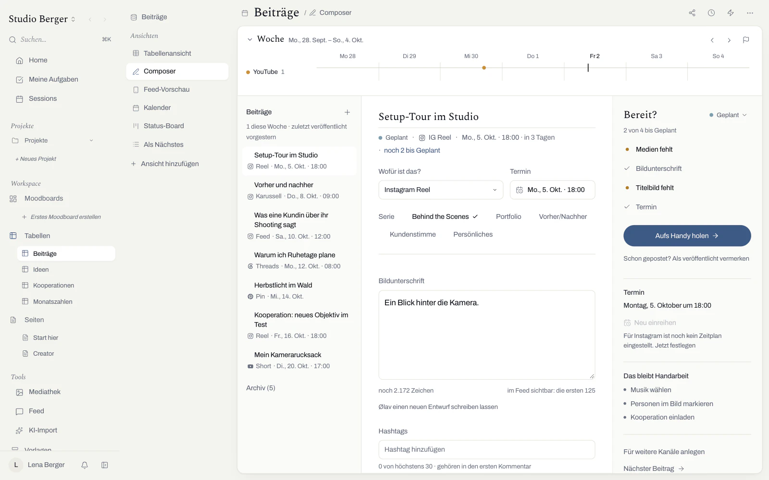Open the three-dot more options menu
This screenshot has height=480, width=769.
pyautogui.click(x=750, y=13)
